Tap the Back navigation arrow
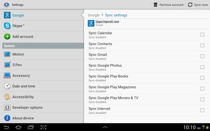The width and height of the screenshot is (210, 131). [6, 127]
